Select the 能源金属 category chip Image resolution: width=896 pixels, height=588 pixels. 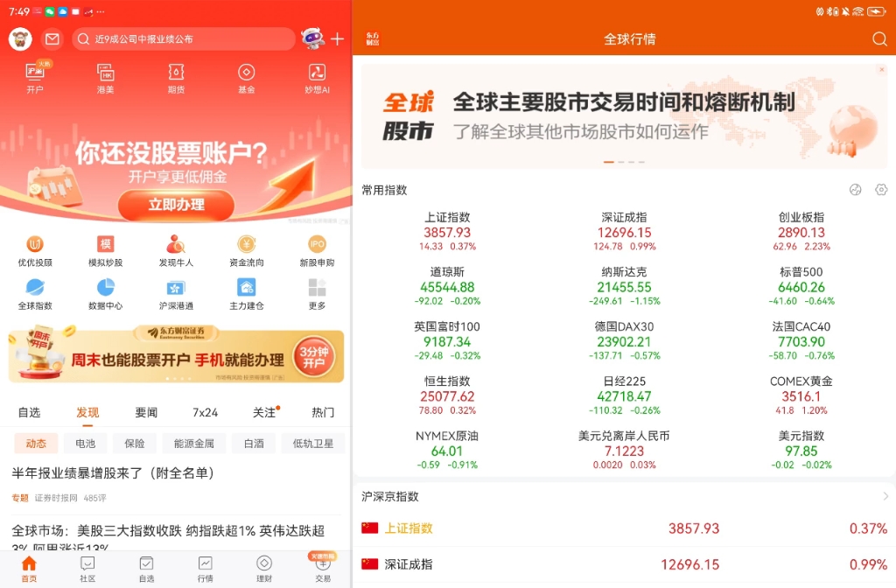click(x=193, y=444)
